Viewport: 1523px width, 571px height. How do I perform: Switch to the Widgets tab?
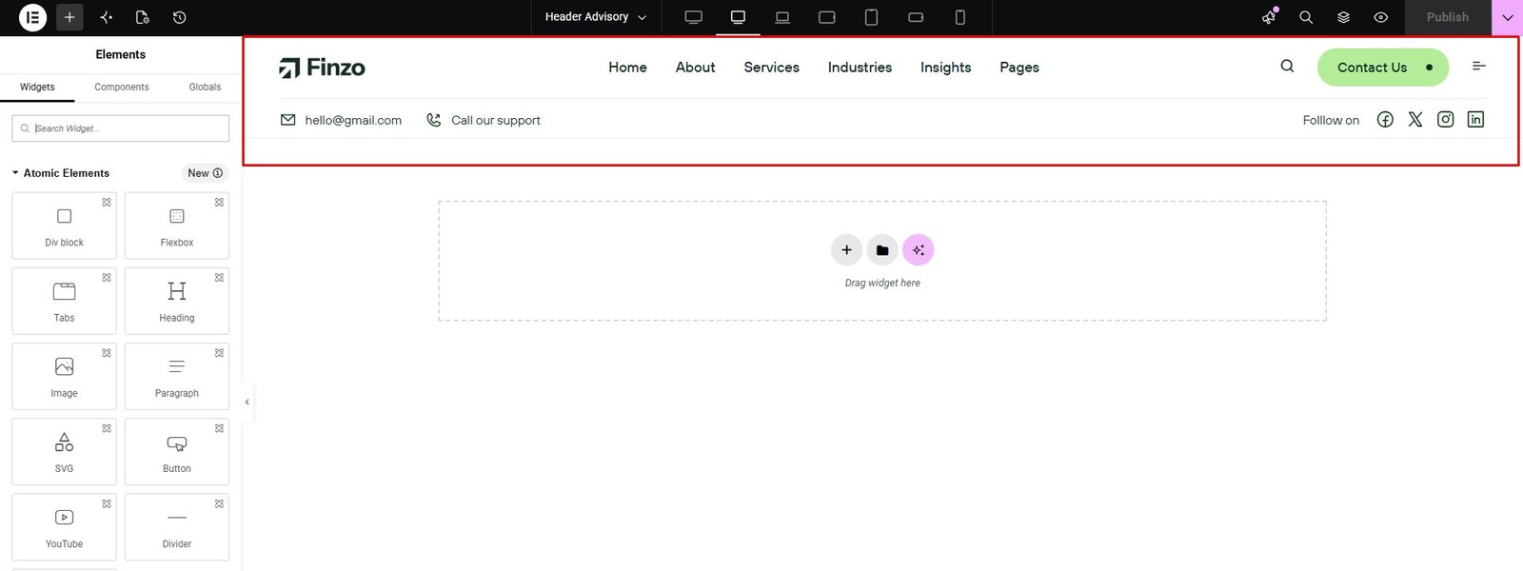(37, 87)
